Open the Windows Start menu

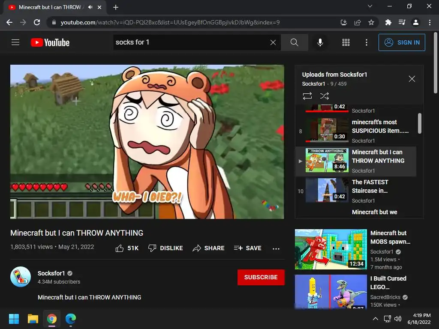pos(14,319)
